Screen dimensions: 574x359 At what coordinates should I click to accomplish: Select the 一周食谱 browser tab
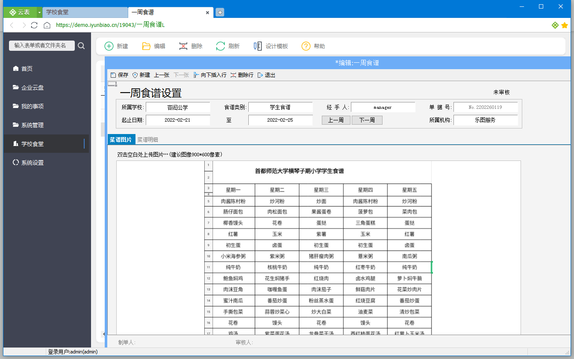(171, 12)
